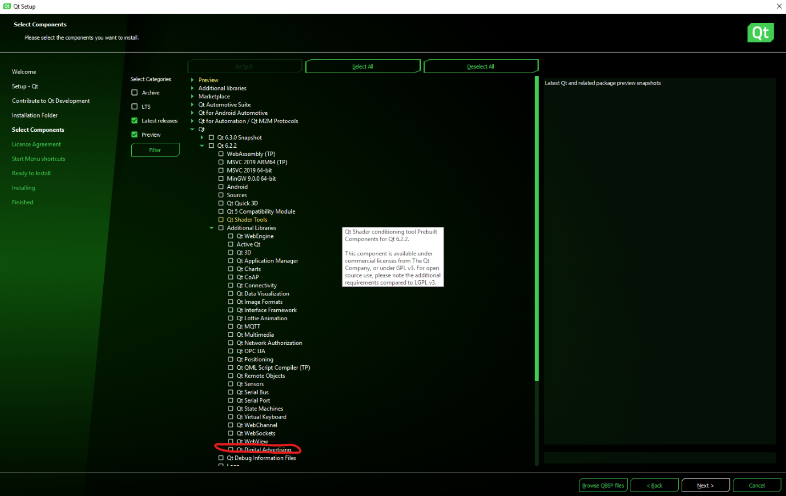Viewport: 786px width, 496px height.
Task: Expand the Marketplace tree item
Action: 192,97
